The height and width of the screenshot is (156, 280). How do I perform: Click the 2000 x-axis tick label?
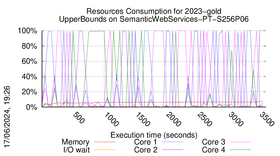pos(174,119)
